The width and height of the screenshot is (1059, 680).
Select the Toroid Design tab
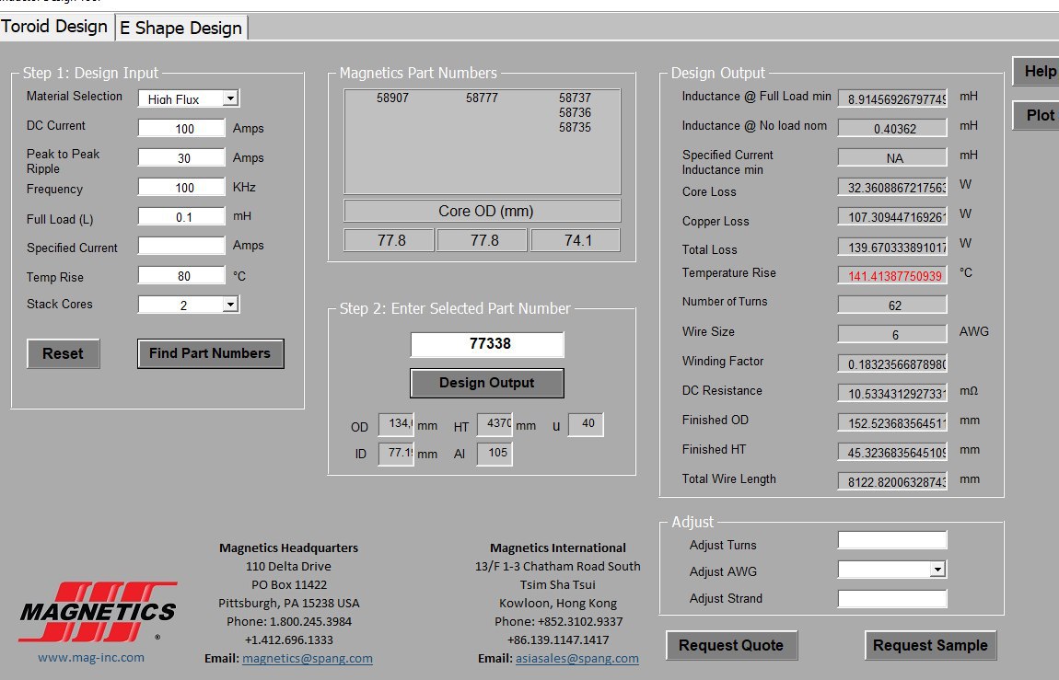pyautogui.click(x=56, y=27)
